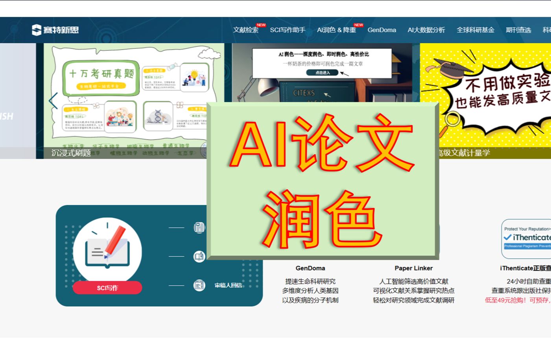Open the 十万考研真题 banner

pyautogui.click(x=130, y=101)
